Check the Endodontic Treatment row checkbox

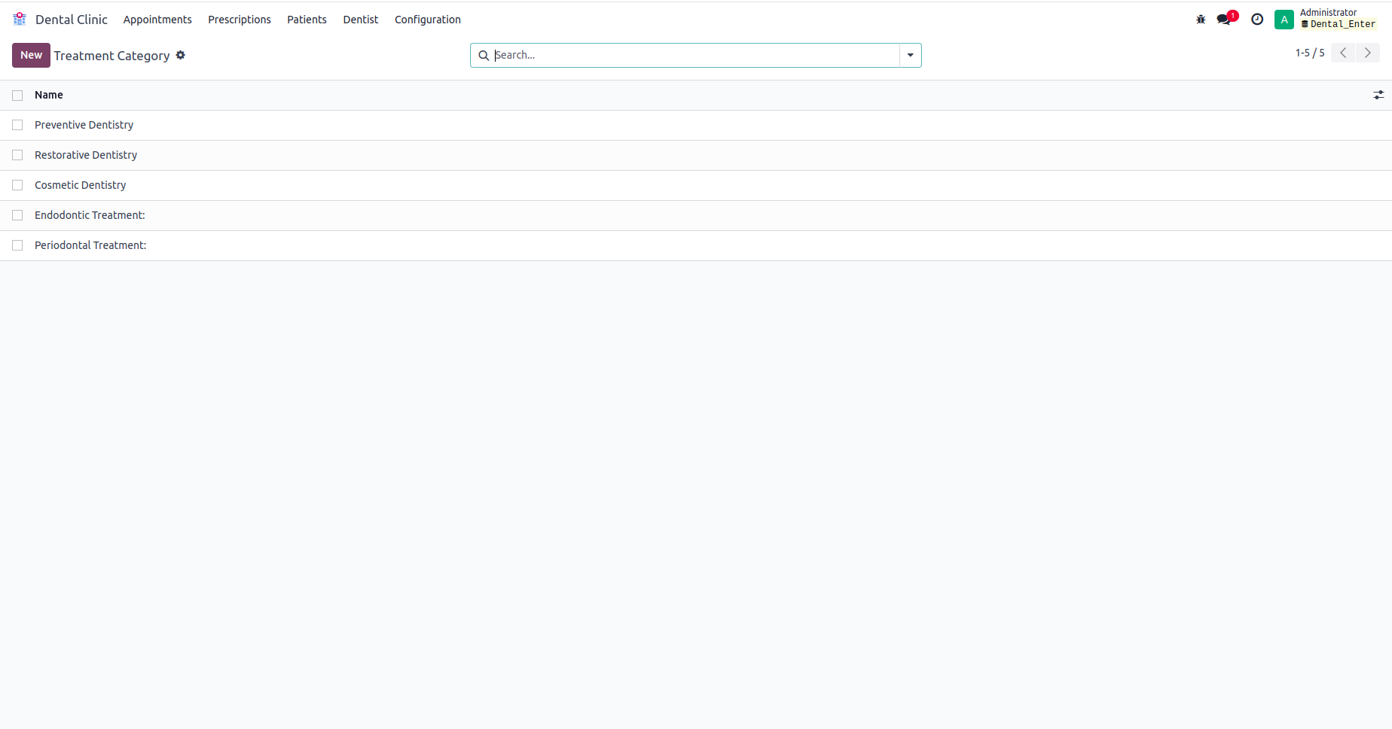[17, 215]
